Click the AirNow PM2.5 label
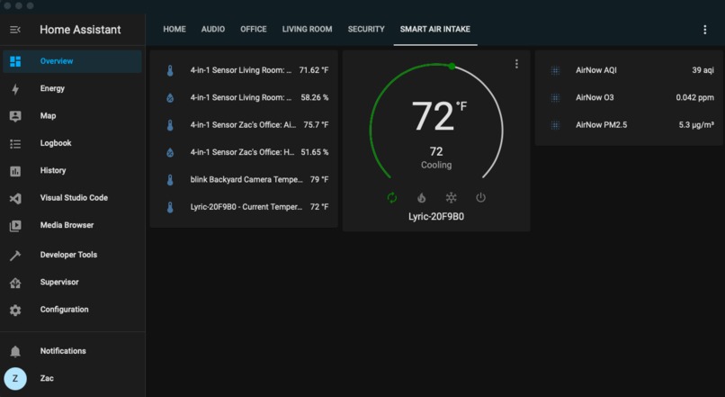Viewport: 725px width, 397px height. point(601,125)
